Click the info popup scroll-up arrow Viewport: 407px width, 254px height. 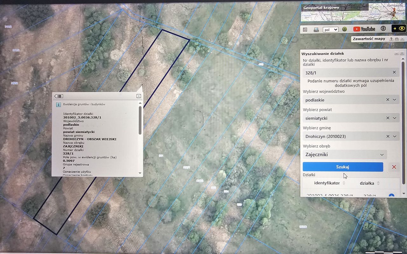click(140, 103)
